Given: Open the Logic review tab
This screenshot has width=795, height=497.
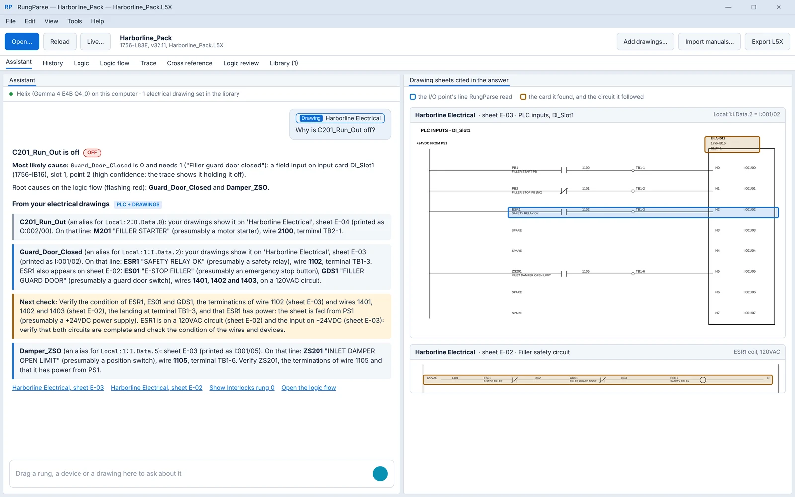Looking at the screenshot, I should click(241, 63).
